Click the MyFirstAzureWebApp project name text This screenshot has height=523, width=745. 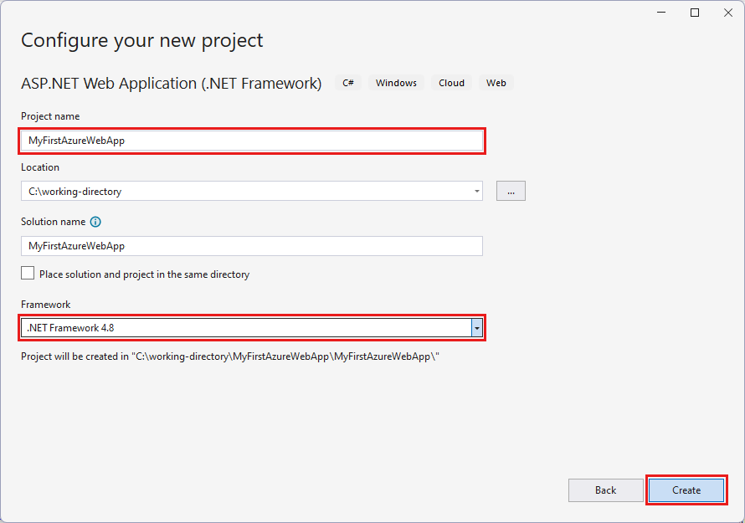76,141
